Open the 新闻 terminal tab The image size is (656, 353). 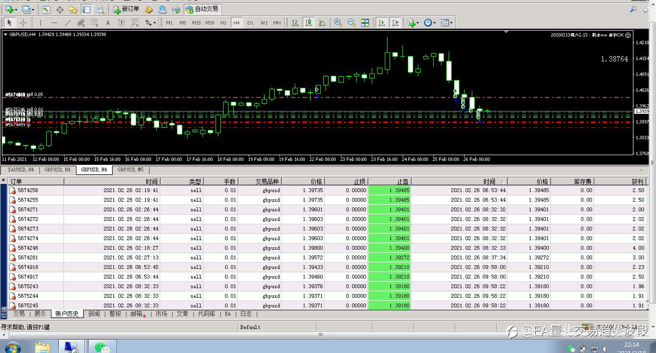pos(94,314)
